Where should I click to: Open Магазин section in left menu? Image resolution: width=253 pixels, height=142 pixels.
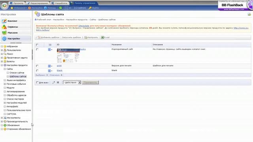[x=16, y=33]
